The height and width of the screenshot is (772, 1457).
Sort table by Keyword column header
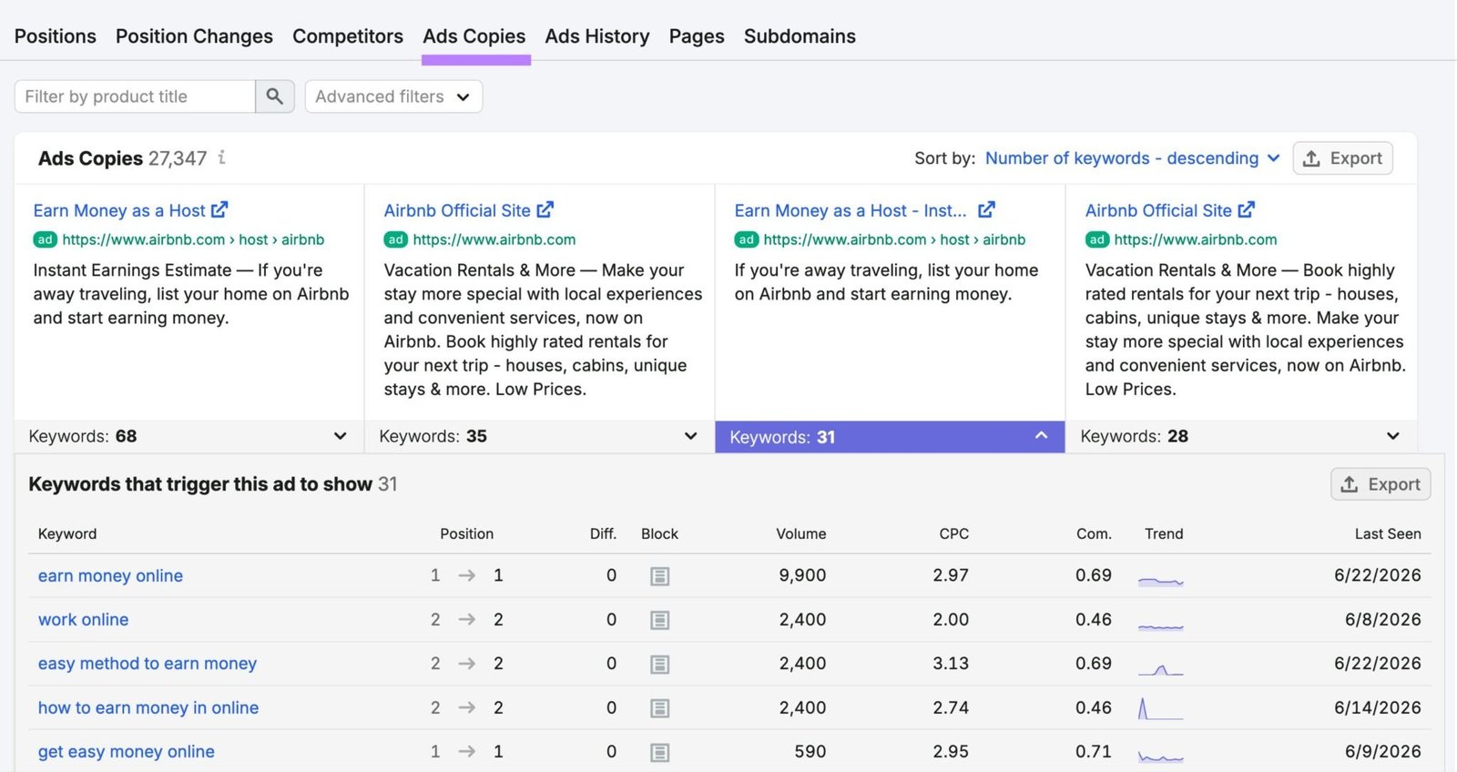[67, 533]
